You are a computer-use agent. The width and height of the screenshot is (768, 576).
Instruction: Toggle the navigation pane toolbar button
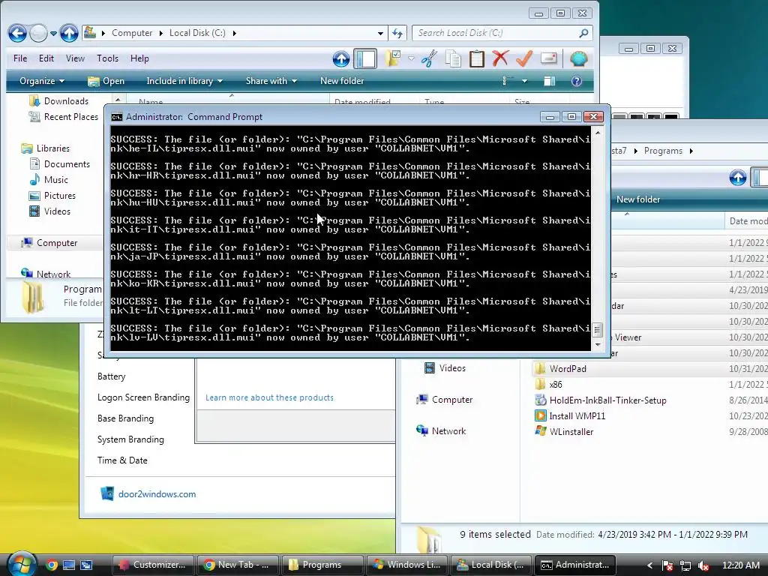pos(365,58)
